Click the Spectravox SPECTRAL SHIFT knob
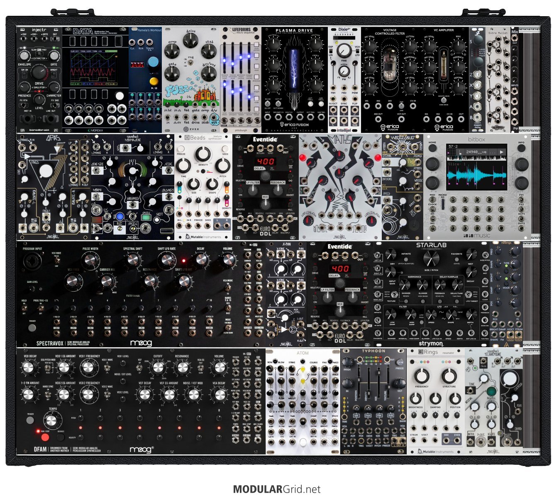This screenshot has width=554, height=498. click(x=132, y=260)
